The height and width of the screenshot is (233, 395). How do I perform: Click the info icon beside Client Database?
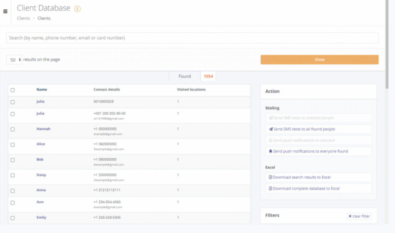[x=78, y=8]
